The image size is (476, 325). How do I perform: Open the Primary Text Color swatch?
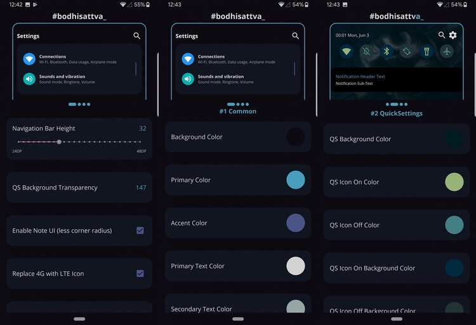click(296, 266)
